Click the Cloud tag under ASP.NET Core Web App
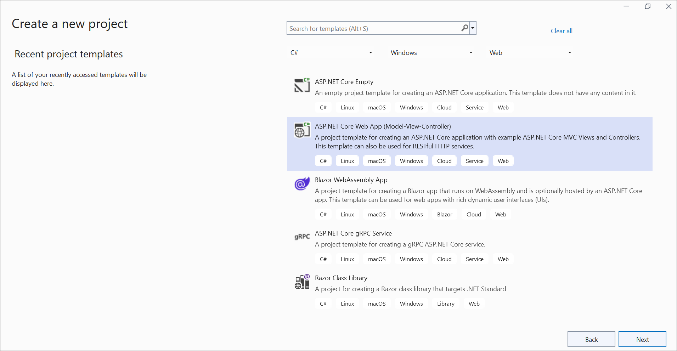 [444, 161]
